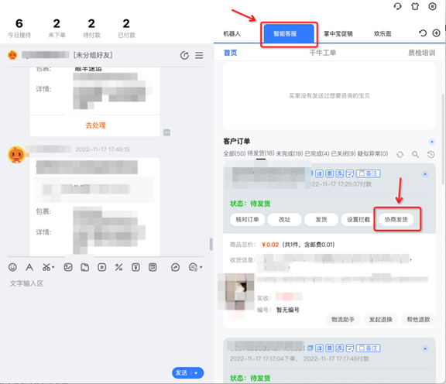Click the 发起退换 button
Screen dimensions: 446x384
pos(381,320)
